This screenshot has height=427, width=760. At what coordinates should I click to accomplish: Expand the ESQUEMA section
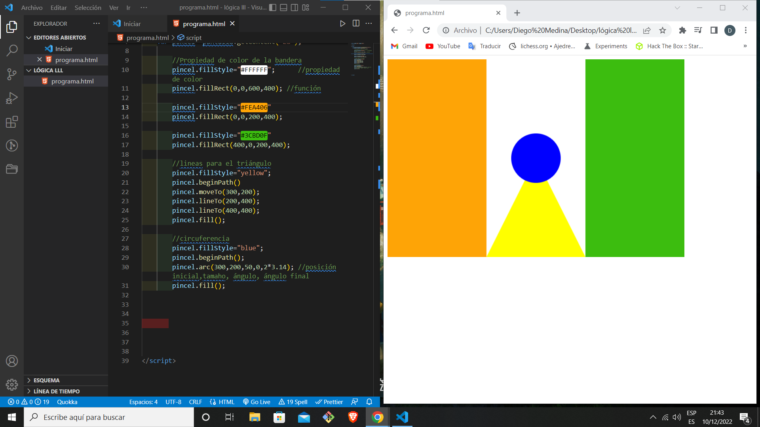(x=66, y=380)
